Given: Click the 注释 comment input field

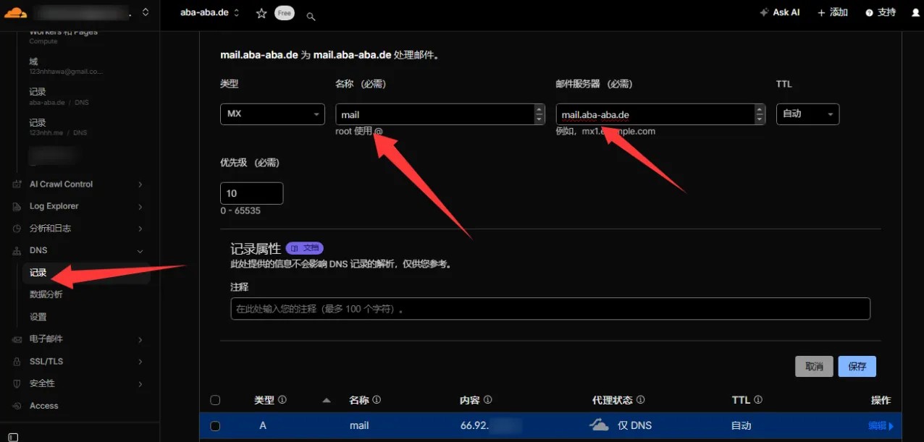Looking at the screenshot, I should [x=547, y=309].
